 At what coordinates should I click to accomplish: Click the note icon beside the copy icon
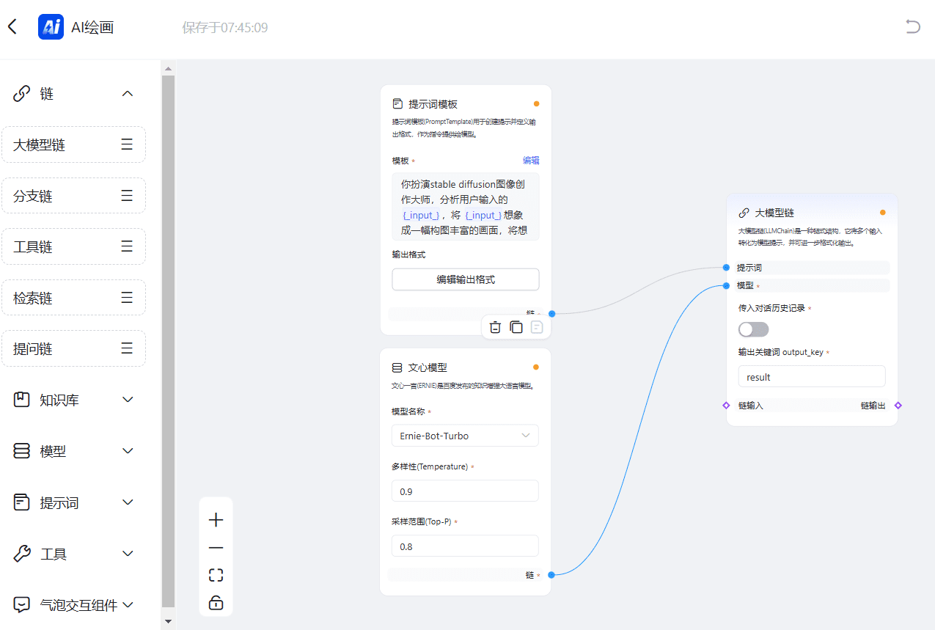coord(537,327)
